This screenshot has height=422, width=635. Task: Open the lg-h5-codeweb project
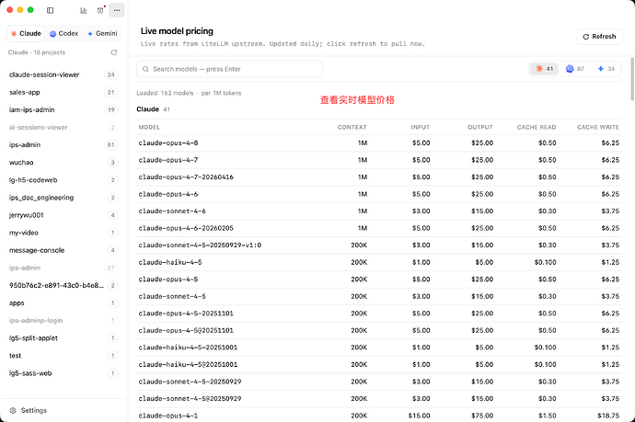click(63, 180)
